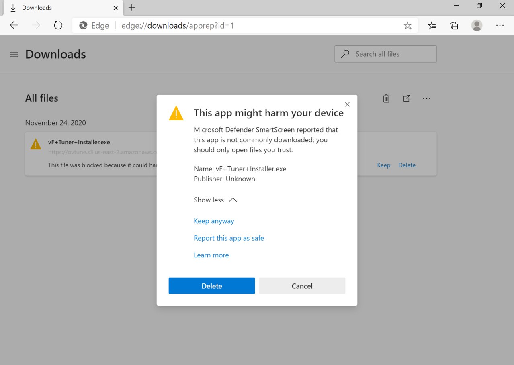Click the November 24, 2020 date heading

(55, 123)
